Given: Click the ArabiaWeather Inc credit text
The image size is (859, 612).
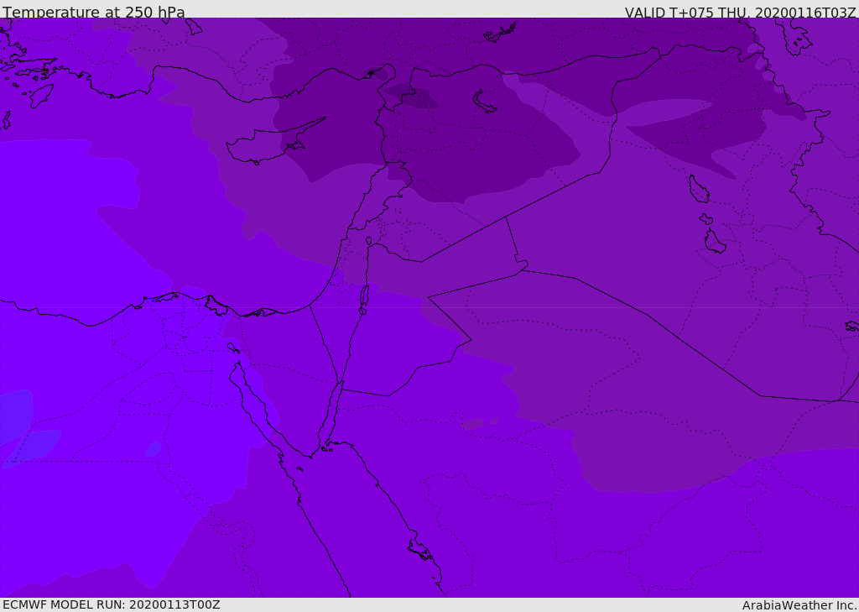Looking at the screenshot, I should [x=799, y=605].
